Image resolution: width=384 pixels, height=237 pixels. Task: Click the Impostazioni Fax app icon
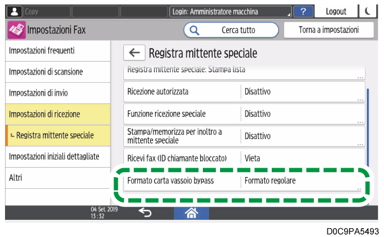(x=16, y=30)
